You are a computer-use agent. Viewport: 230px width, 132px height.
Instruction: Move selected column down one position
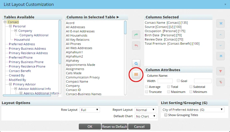click(220, 45)
